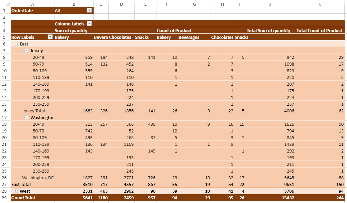347x203 pixels.
Task: Select column J header
Action: 270,4
